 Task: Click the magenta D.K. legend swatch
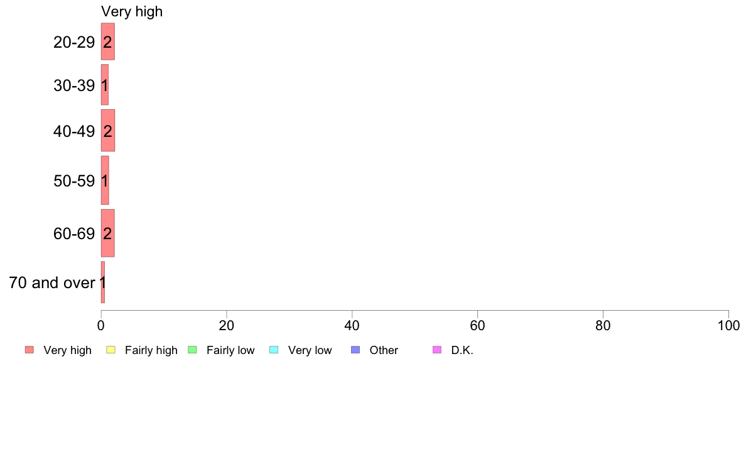pos(437,350)
